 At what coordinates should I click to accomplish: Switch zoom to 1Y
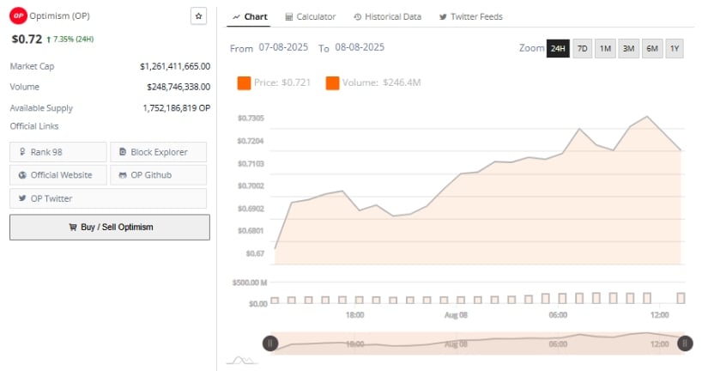(675, 48)
